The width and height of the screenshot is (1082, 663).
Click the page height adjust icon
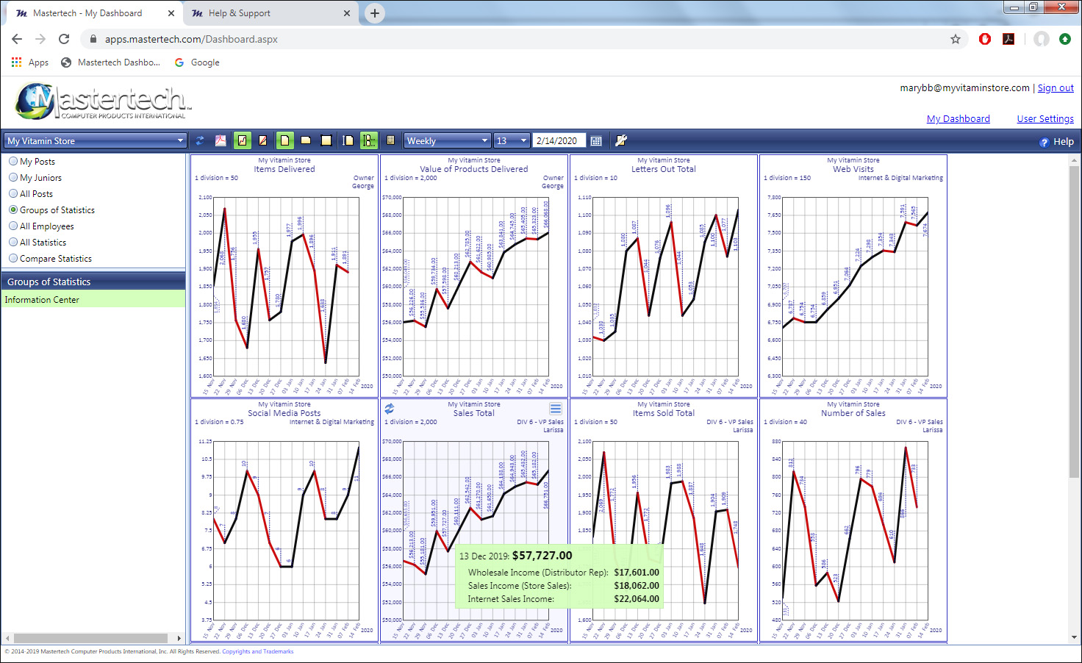point(348,140)
